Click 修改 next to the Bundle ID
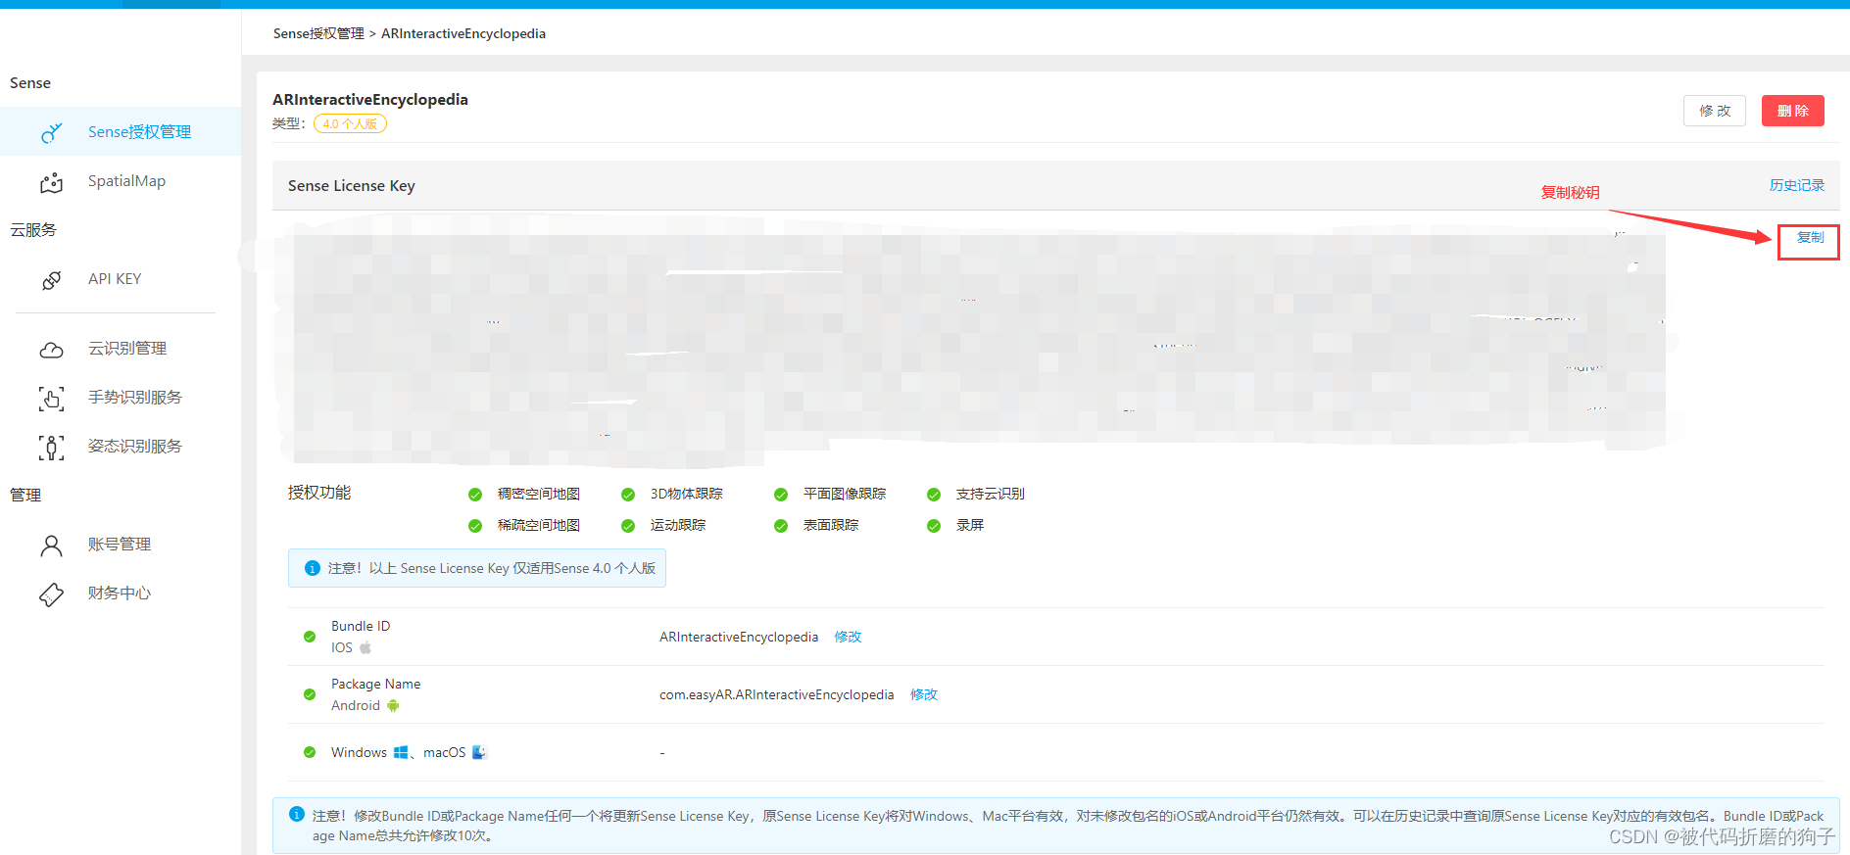 [848, 637]
